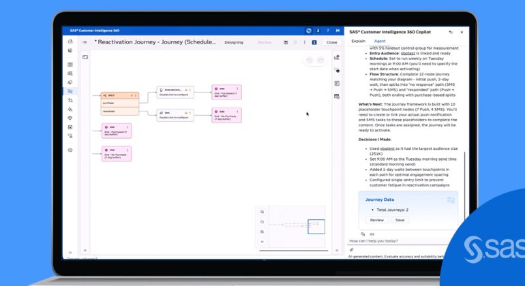525x286 pixels.
Task: Click the gear icon at bottom of left sidebar
Action: pos(70,150)
